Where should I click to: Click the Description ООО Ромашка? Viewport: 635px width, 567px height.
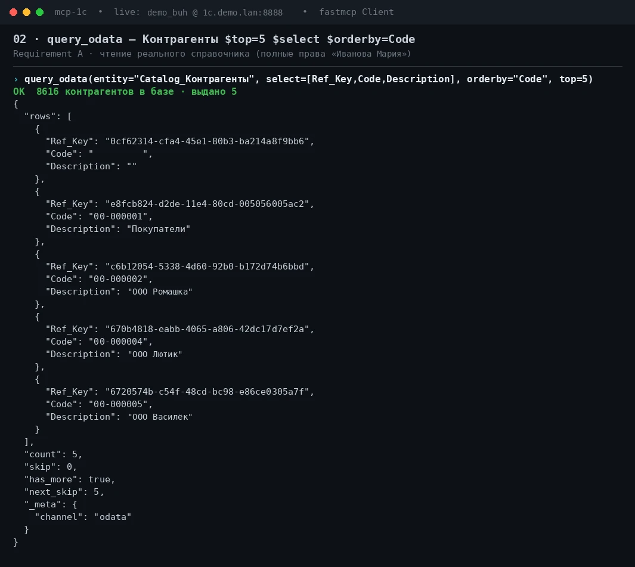pyautogui.click(x=160, y=292)
